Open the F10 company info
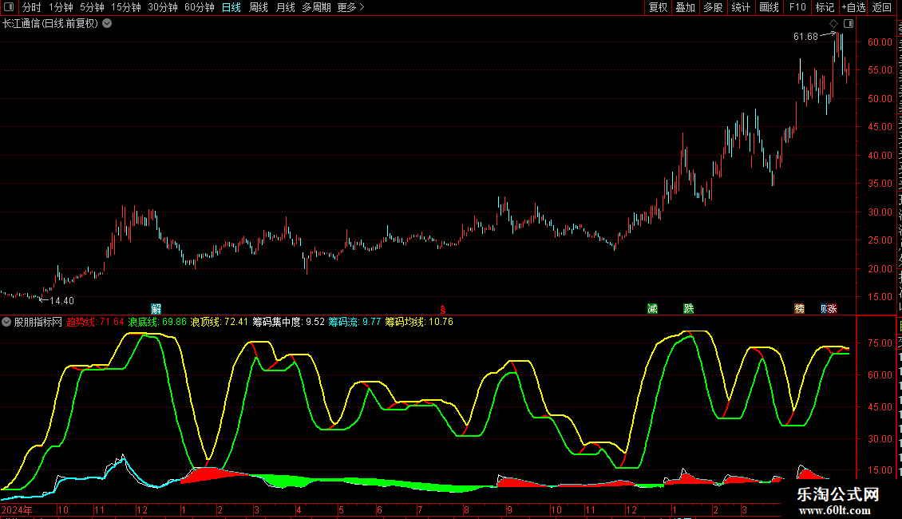 click(x=797, y=7)
